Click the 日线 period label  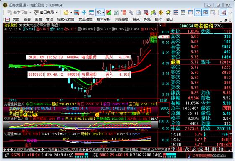163,100
